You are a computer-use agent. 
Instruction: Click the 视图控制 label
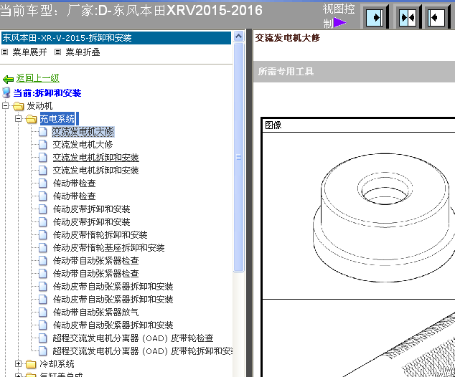tap(338, 16)
